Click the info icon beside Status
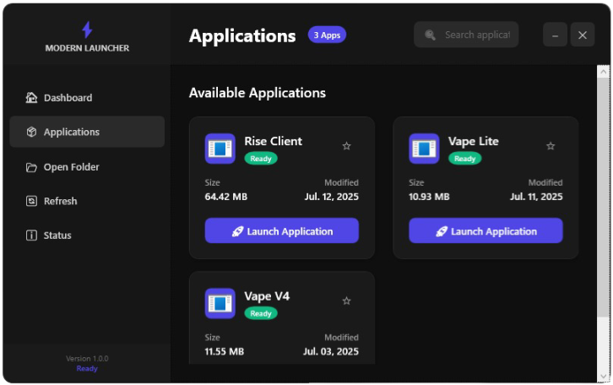613x385 pixels. point(32,236)
